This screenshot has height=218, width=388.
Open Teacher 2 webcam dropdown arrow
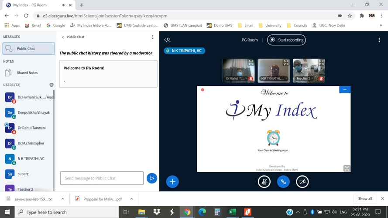(x=312, y=78)
